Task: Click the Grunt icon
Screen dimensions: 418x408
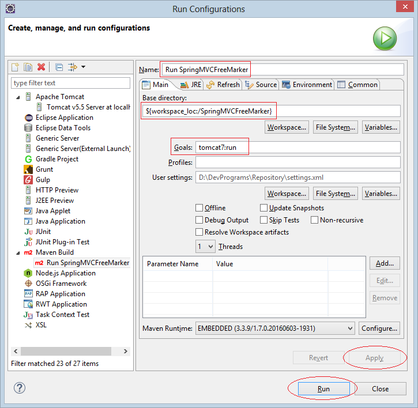Action: (28, 169)
